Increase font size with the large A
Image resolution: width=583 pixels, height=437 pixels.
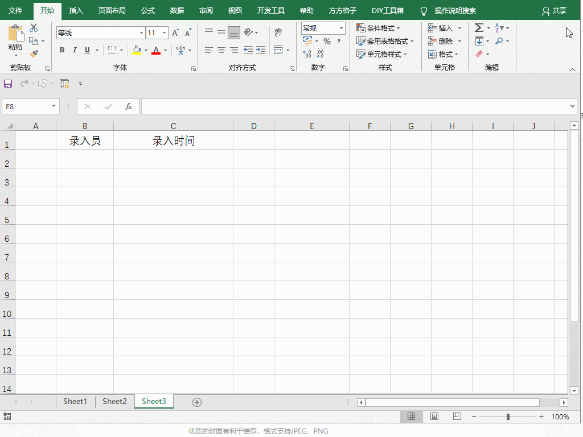[x=175, y=32]
